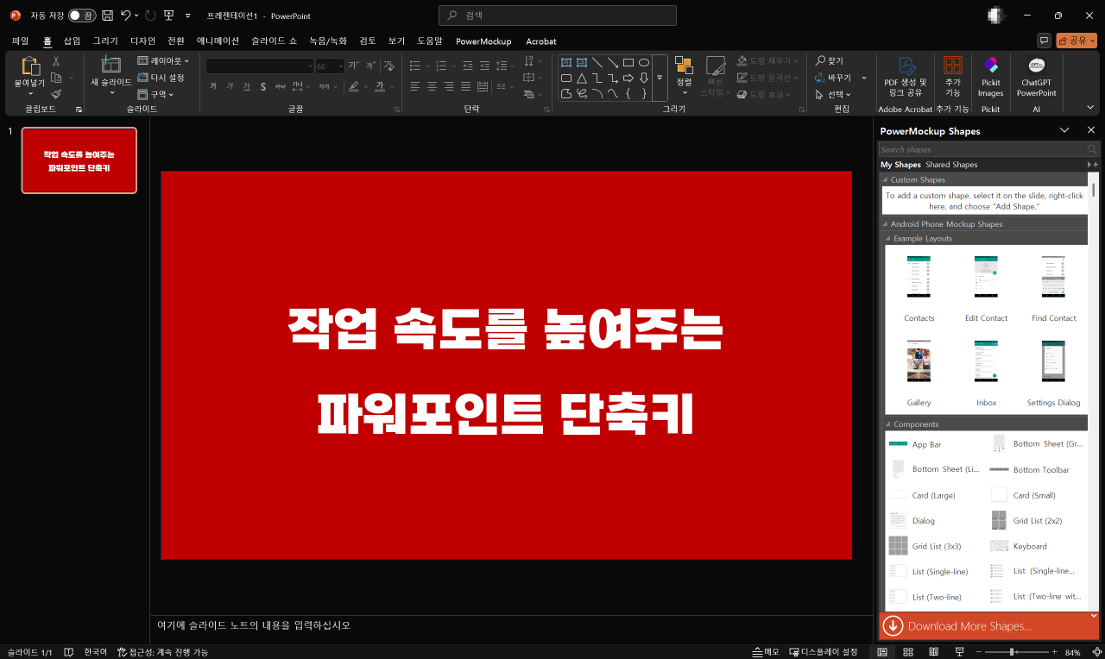Open the 정렬 arrange icon
The width and height of the screenshot is (1105, 659).
point(684,66)
